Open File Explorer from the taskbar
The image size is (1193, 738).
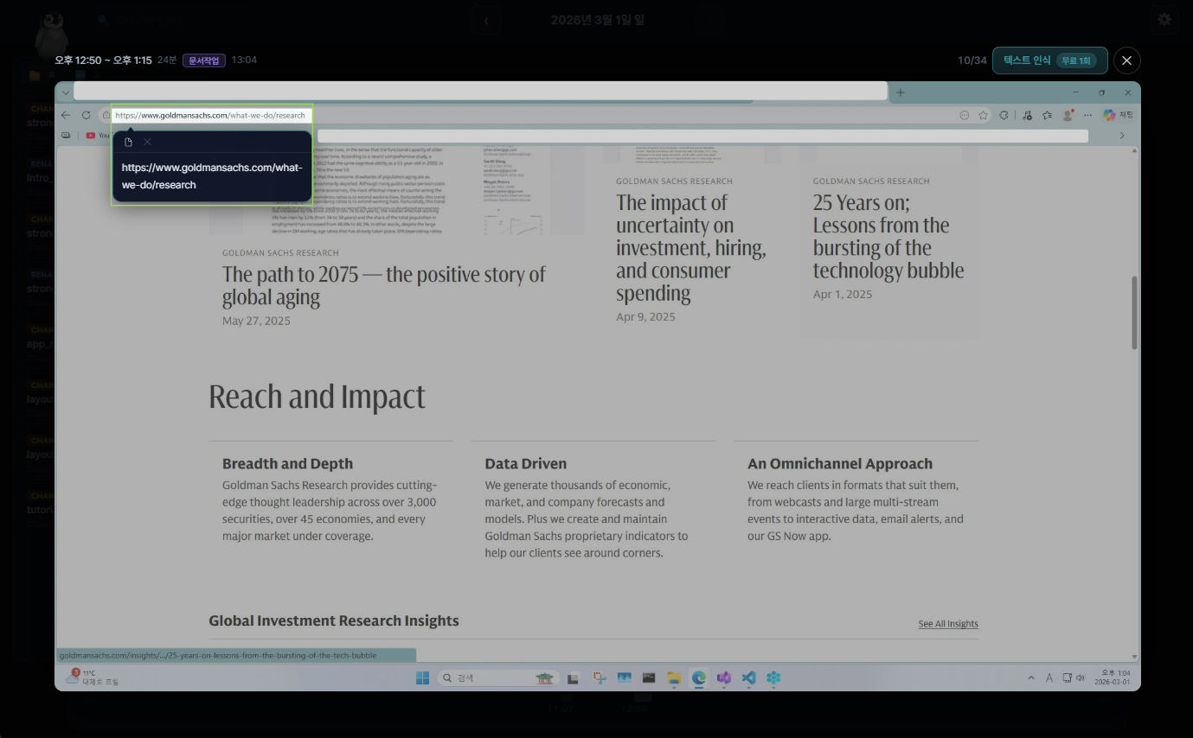pos(674,678)
